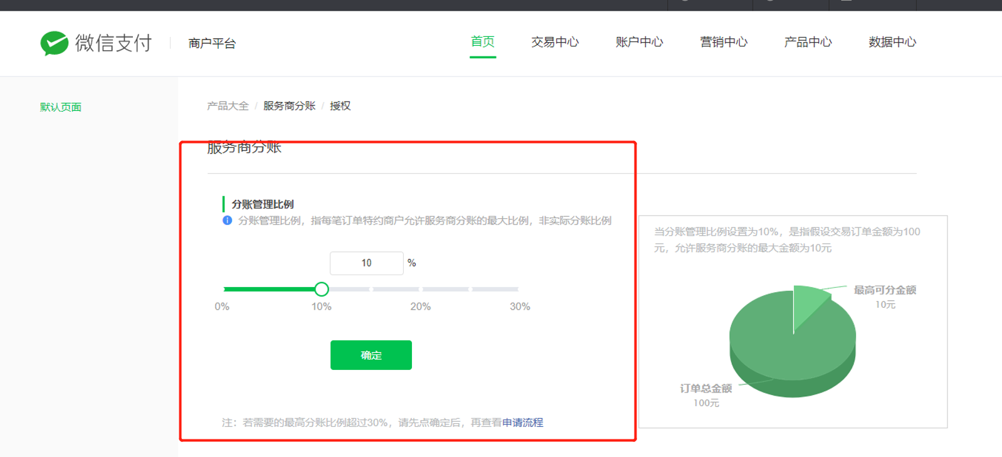The image size is (1002, 457).
Task: Select the 产品中心 navigation item
Action: [808, 42]
